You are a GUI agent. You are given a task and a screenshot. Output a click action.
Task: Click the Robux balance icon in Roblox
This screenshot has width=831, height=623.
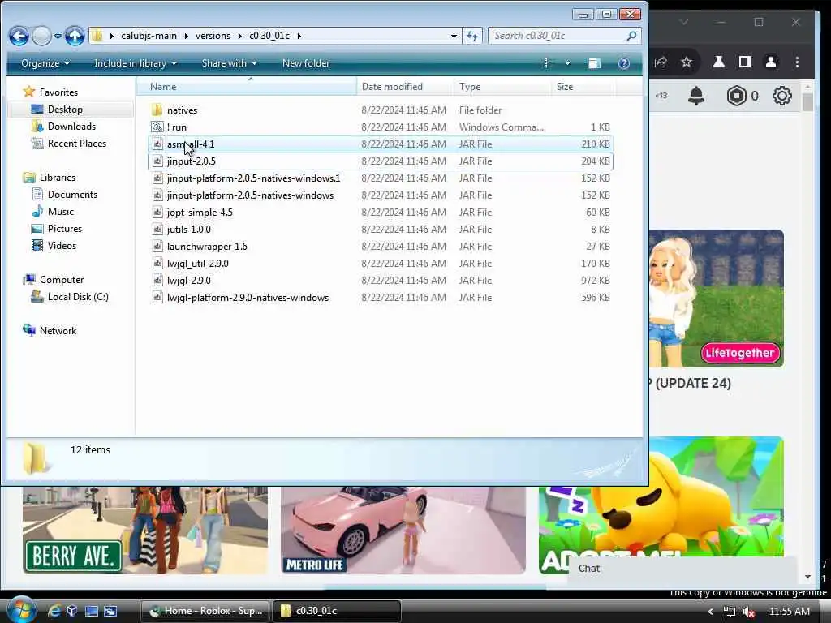click(736, 96)
